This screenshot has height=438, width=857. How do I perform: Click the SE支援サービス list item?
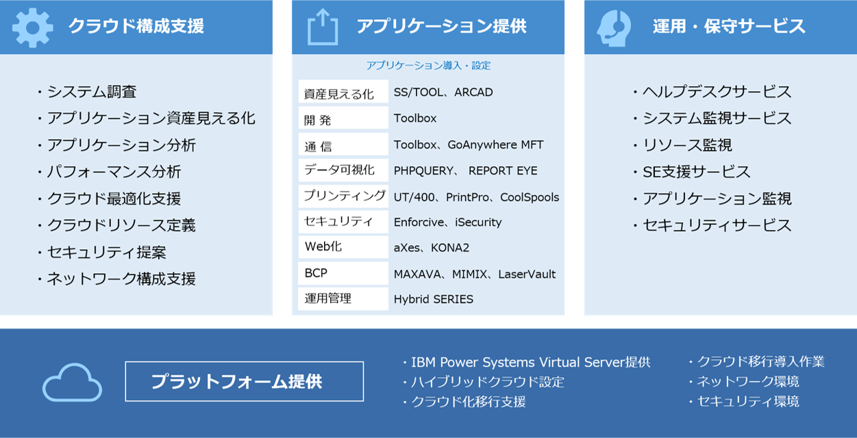click(691, 172)
